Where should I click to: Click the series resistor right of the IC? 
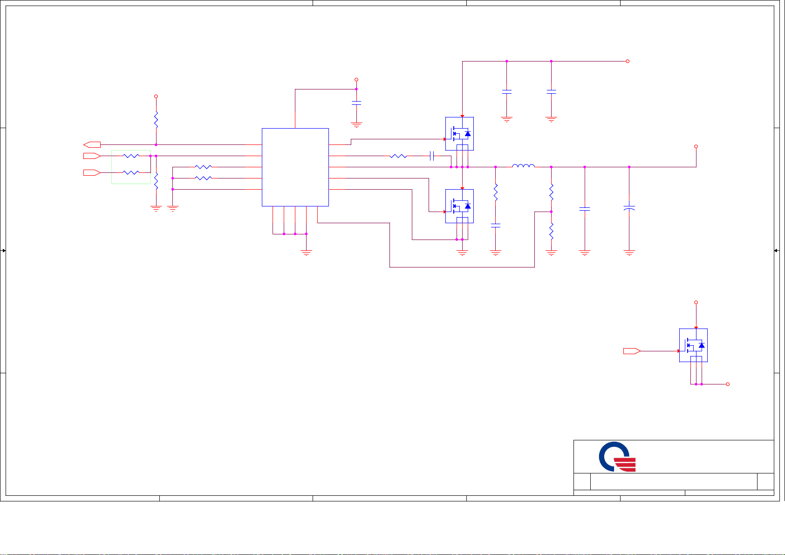coord(398,156)
